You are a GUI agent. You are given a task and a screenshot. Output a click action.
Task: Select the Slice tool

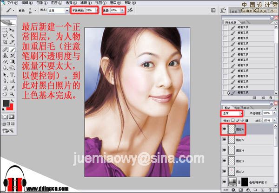(12, 42)
